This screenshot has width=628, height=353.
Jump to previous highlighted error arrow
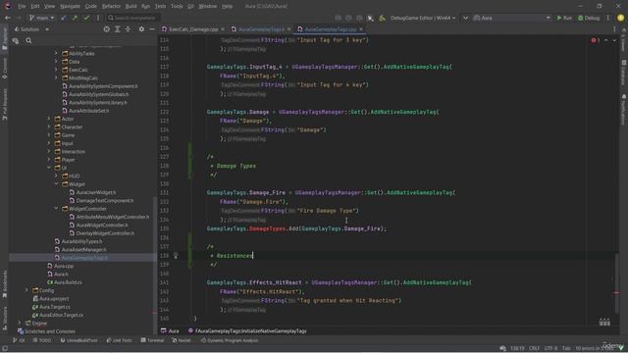606,40
